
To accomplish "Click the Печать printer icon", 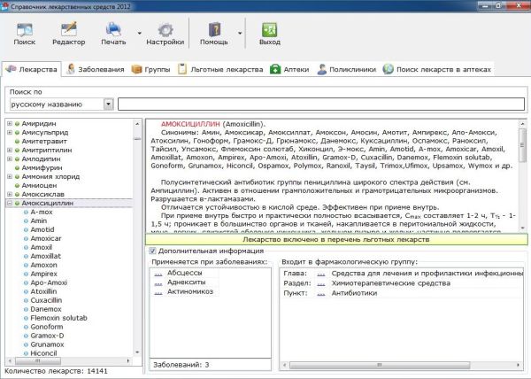I will click(x=113, y=29).
